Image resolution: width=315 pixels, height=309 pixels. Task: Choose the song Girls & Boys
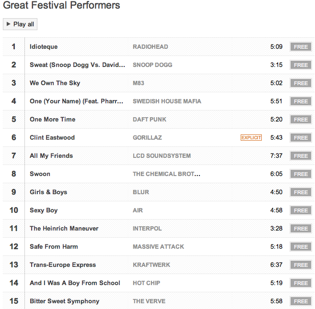coord(48,192)
